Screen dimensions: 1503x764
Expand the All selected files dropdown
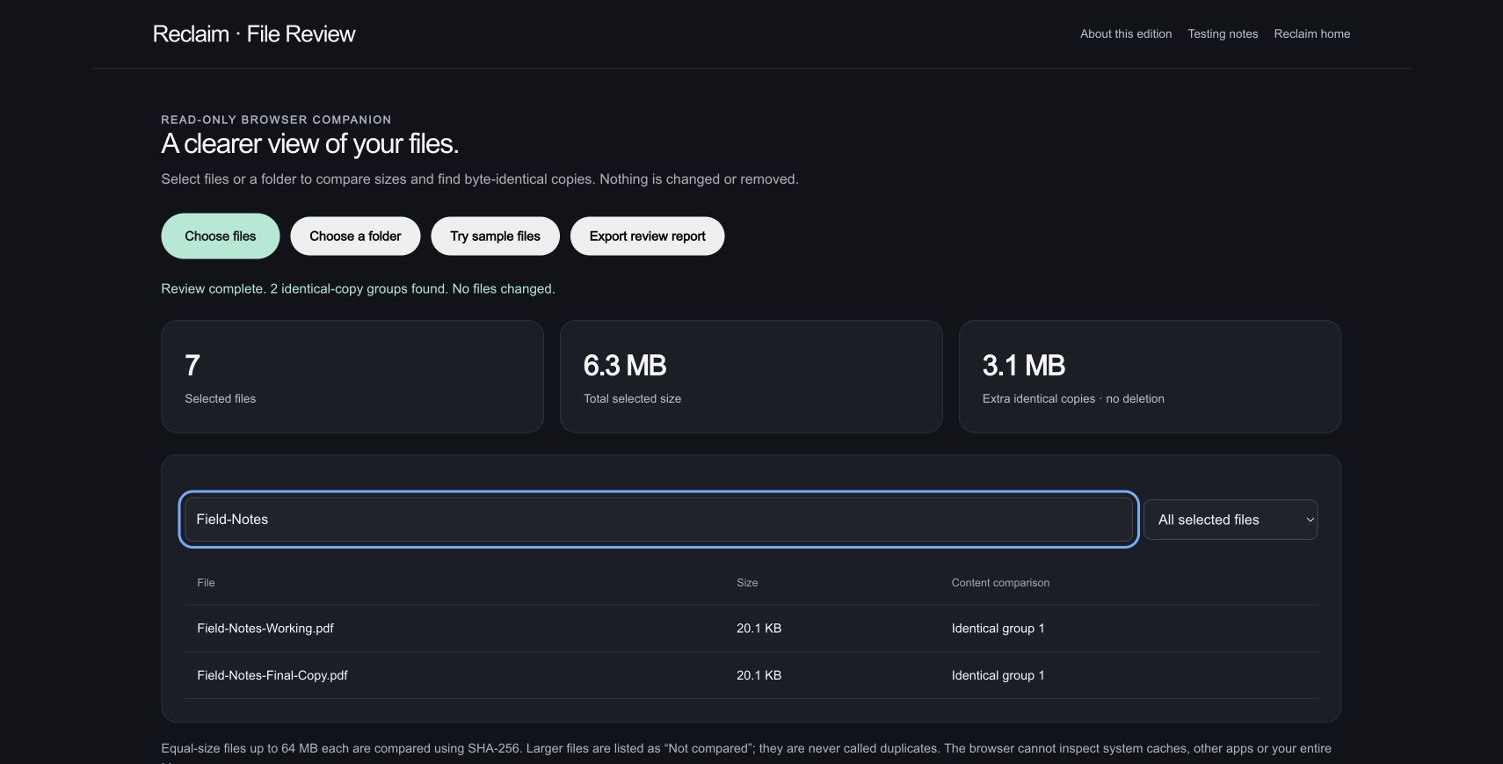coord(1230,520)
